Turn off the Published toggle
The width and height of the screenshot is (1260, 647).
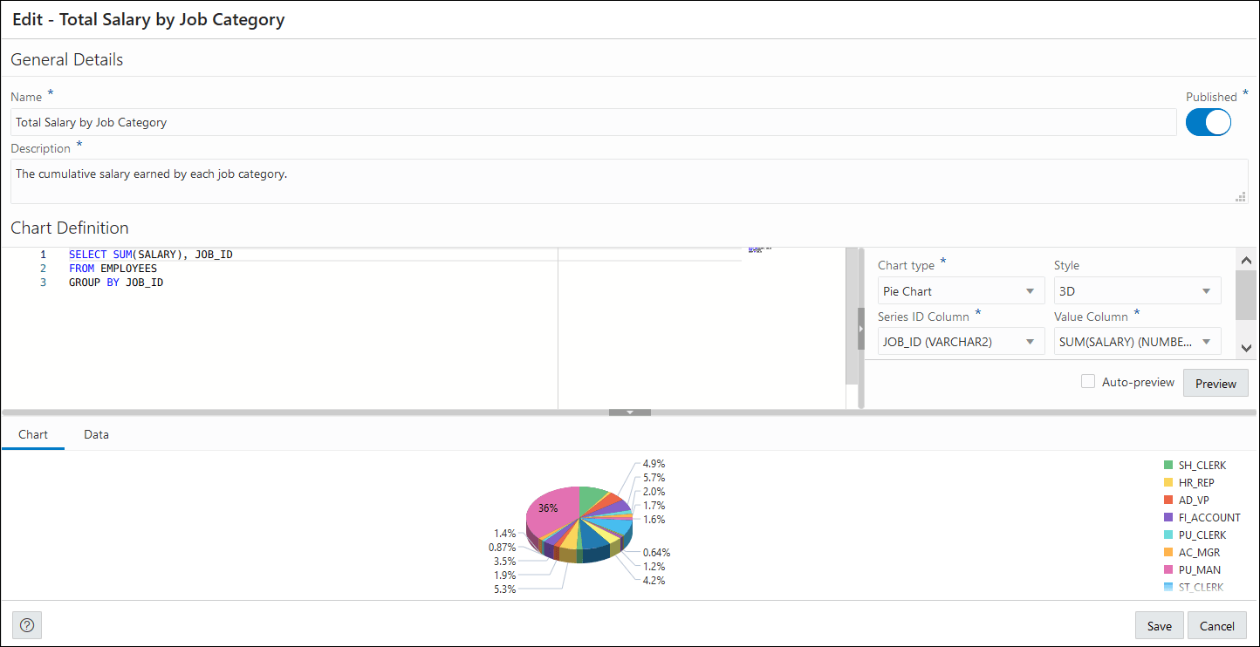(x=1208, y=122)
